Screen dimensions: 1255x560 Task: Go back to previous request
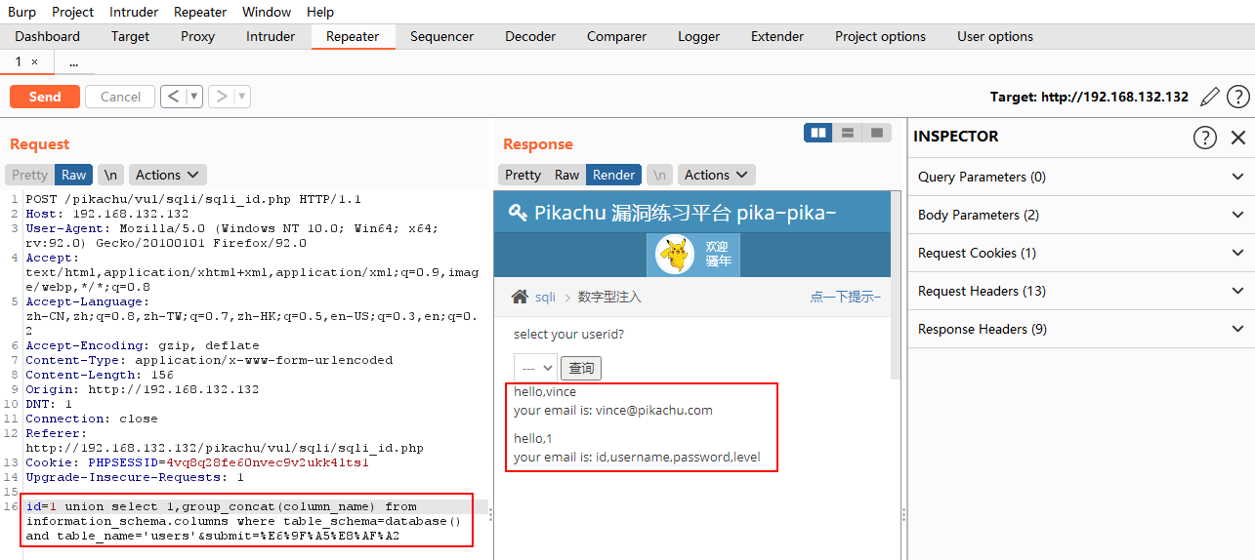point(173,97)
